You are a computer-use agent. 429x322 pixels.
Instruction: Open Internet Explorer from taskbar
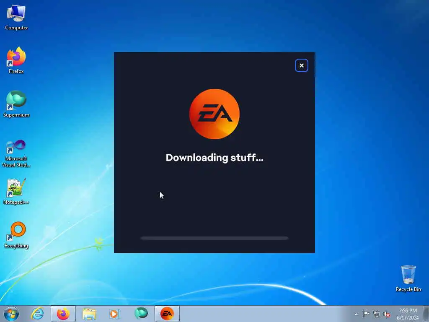coord(37,314)
